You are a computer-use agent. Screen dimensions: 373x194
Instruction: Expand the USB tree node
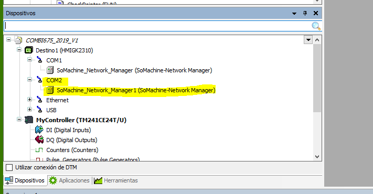coord(29,110)
